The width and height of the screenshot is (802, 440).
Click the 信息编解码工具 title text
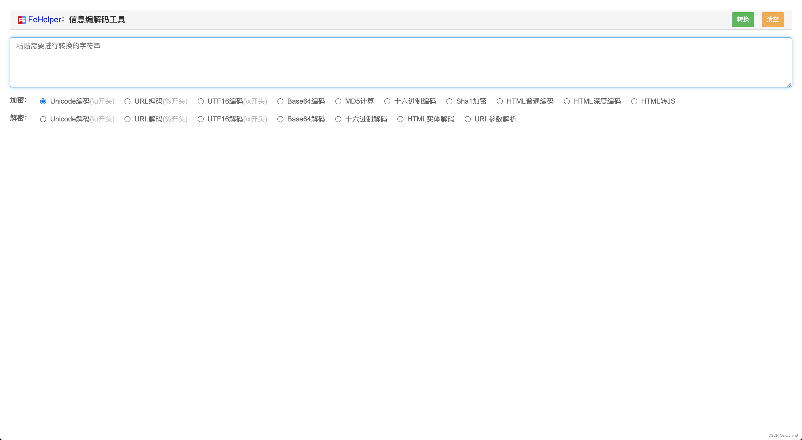click(x=97, y=19)
